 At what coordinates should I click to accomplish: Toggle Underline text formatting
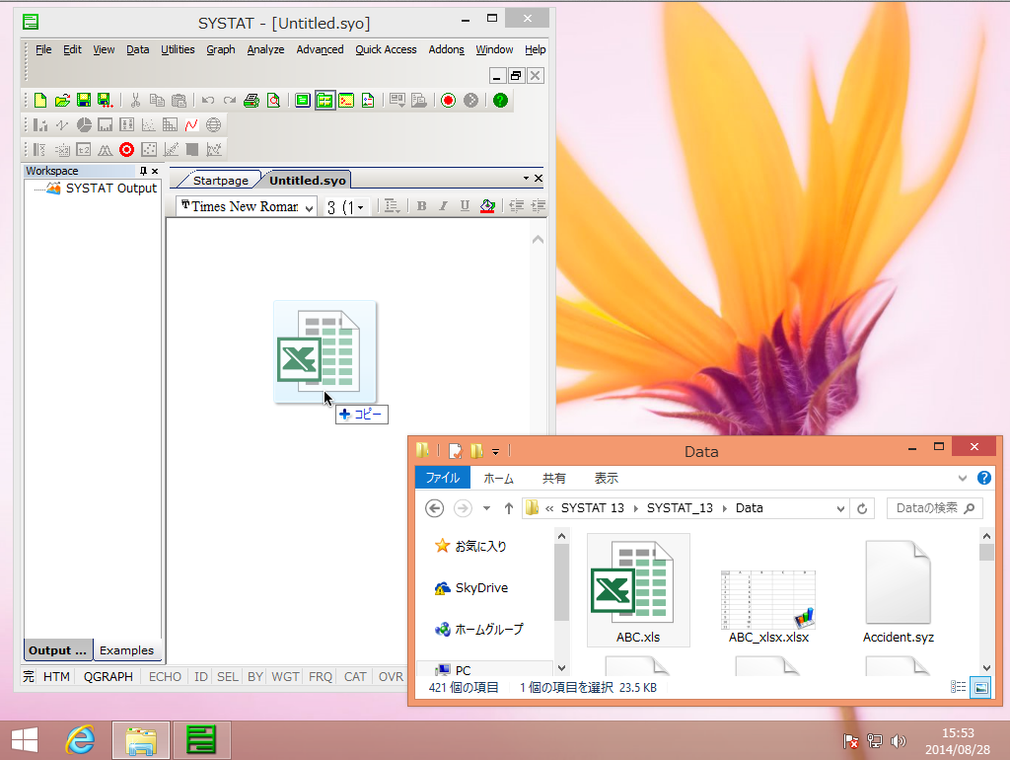464,206
